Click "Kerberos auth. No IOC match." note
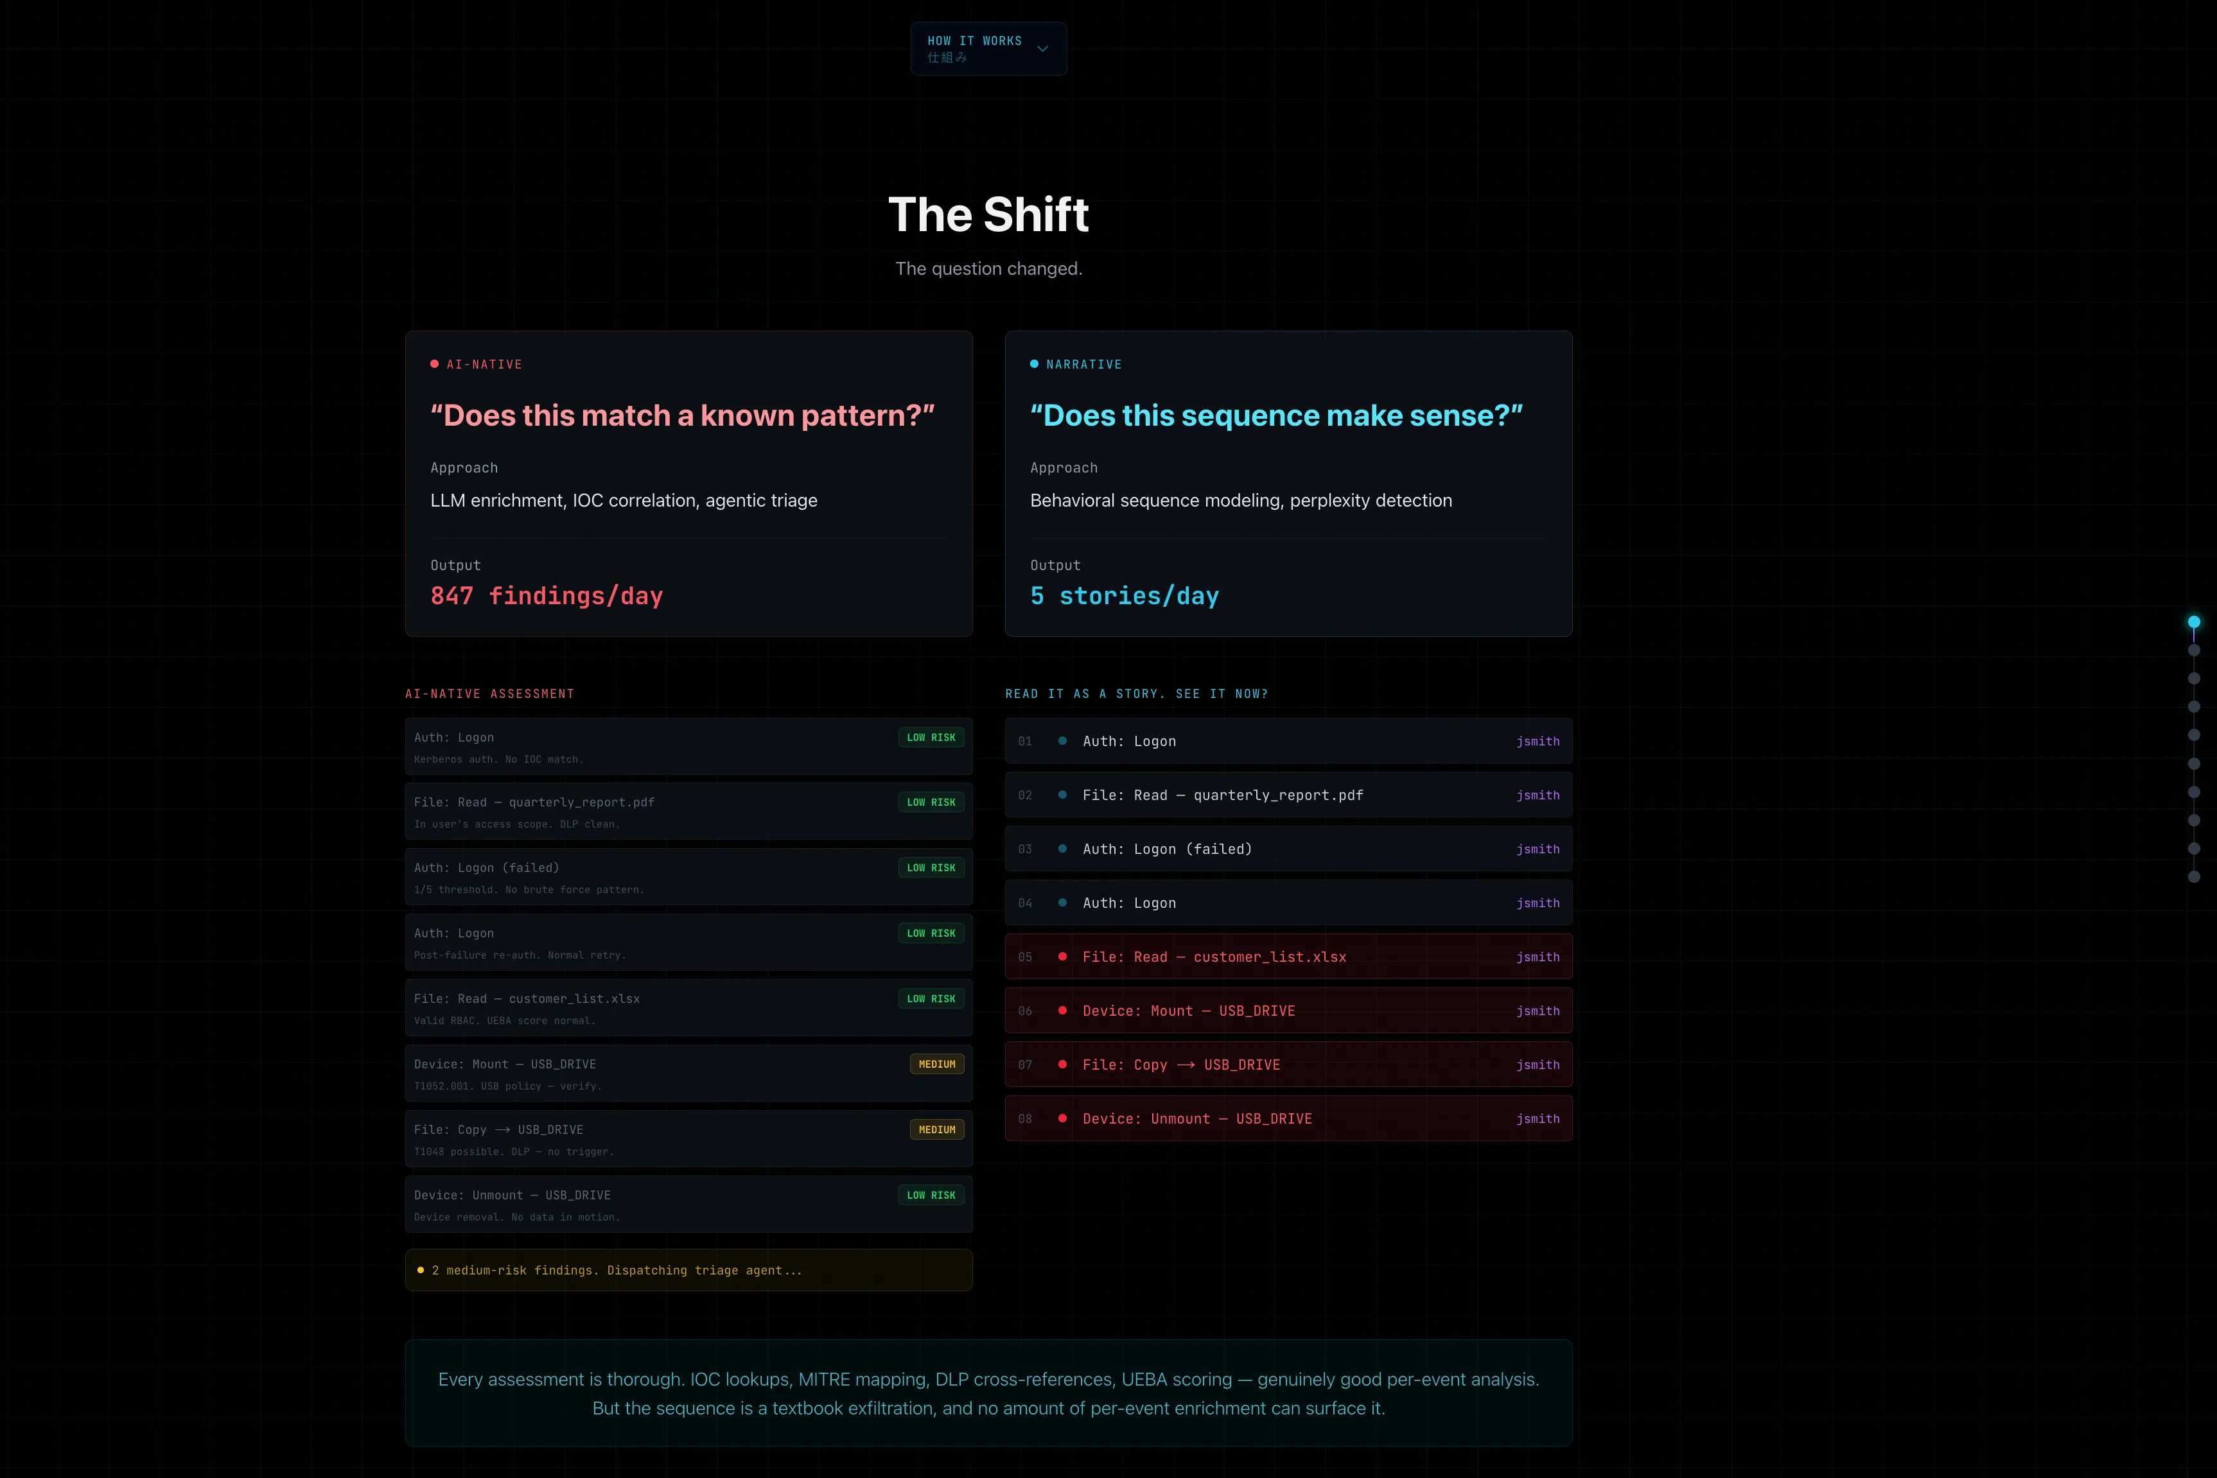2217x1478 pixels. click(x=498, y=760)
